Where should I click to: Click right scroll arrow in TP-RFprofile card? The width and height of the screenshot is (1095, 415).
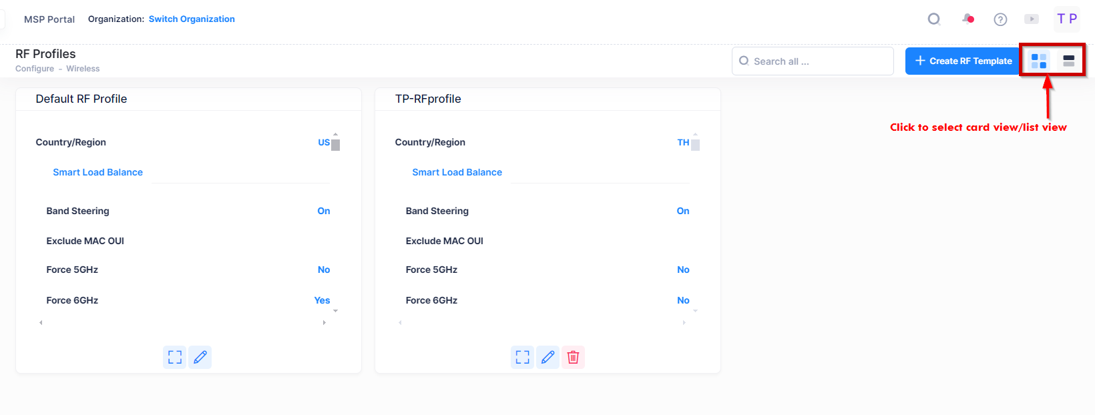[x=683, y=322]
